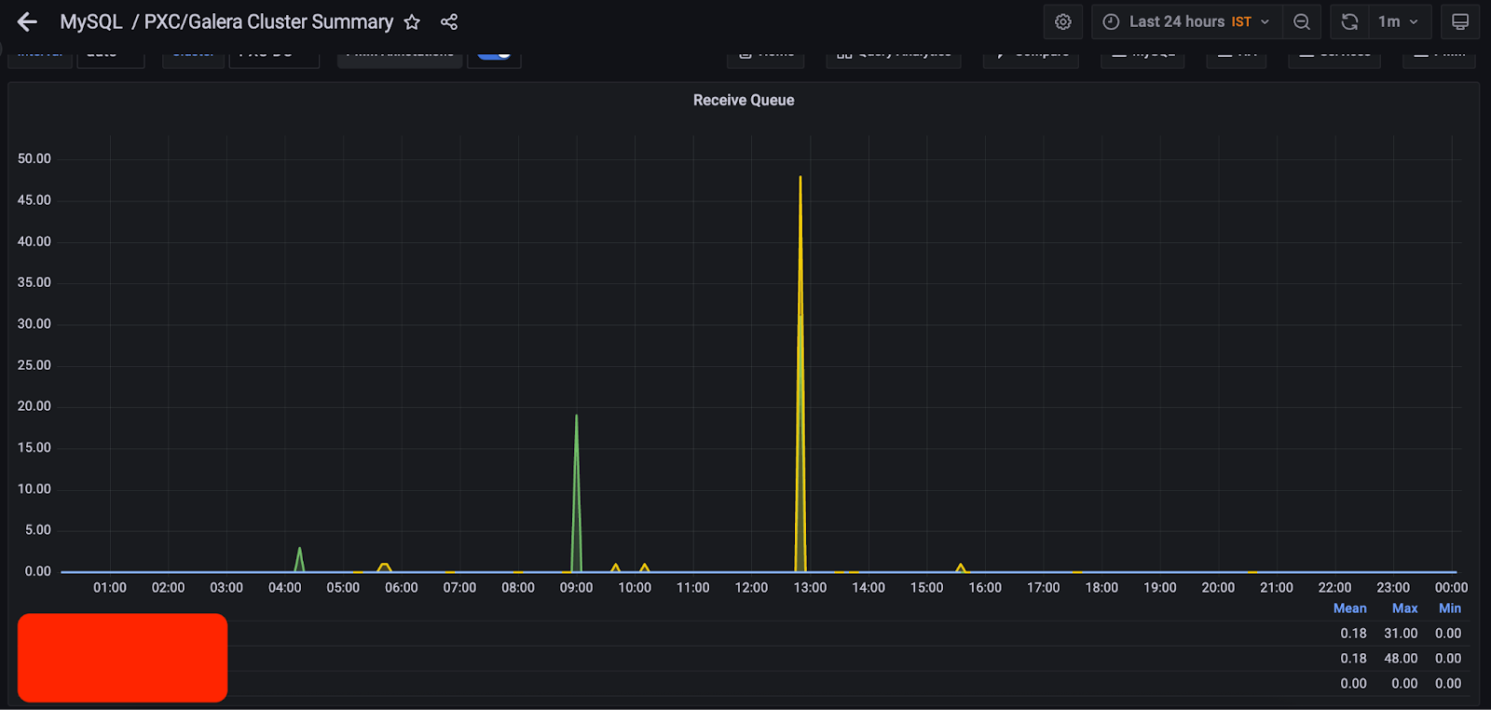The width and height of the screenshot is (1491, 710).
Task: Open the 1m refresh interval dropdown
Action: point(1399,21)
